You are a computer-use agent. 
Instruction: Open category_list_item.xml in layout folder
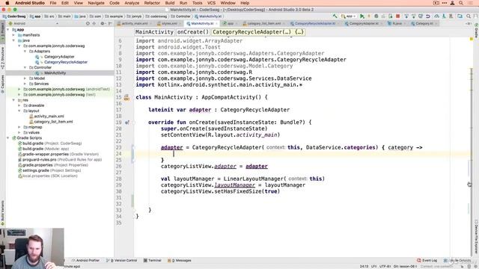pyautogui.click(x=53, y=122)
